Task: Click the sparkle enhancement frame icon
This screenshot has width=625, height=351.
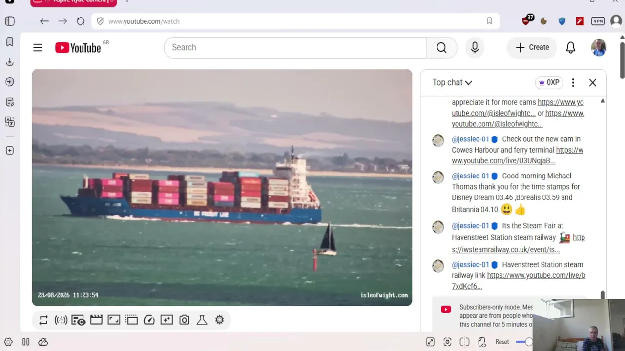Action: coord(167,320)
